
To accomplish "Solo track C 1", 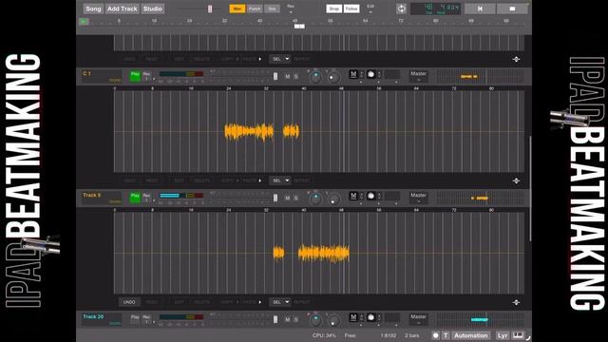I will (296, 77).
